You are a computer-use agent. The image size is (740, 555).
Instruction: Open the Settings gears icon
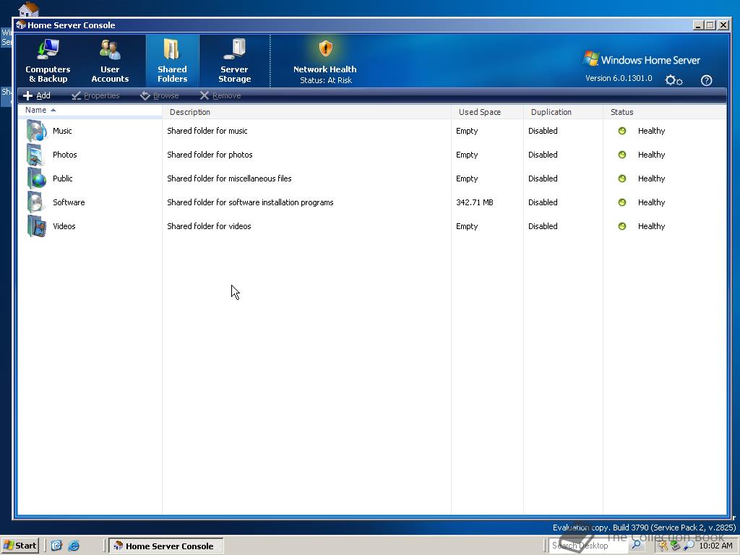tap(674, 80)
